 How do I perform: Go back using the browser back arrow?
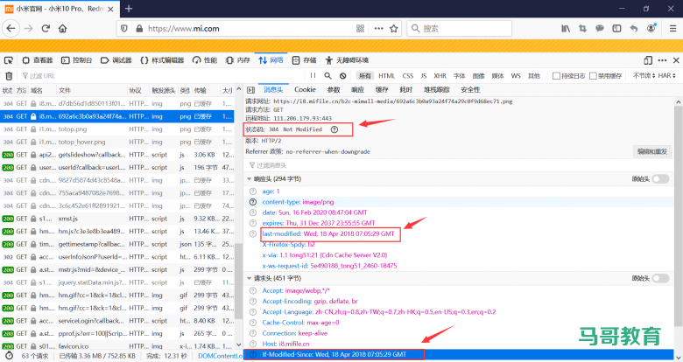tap(11, 29)
